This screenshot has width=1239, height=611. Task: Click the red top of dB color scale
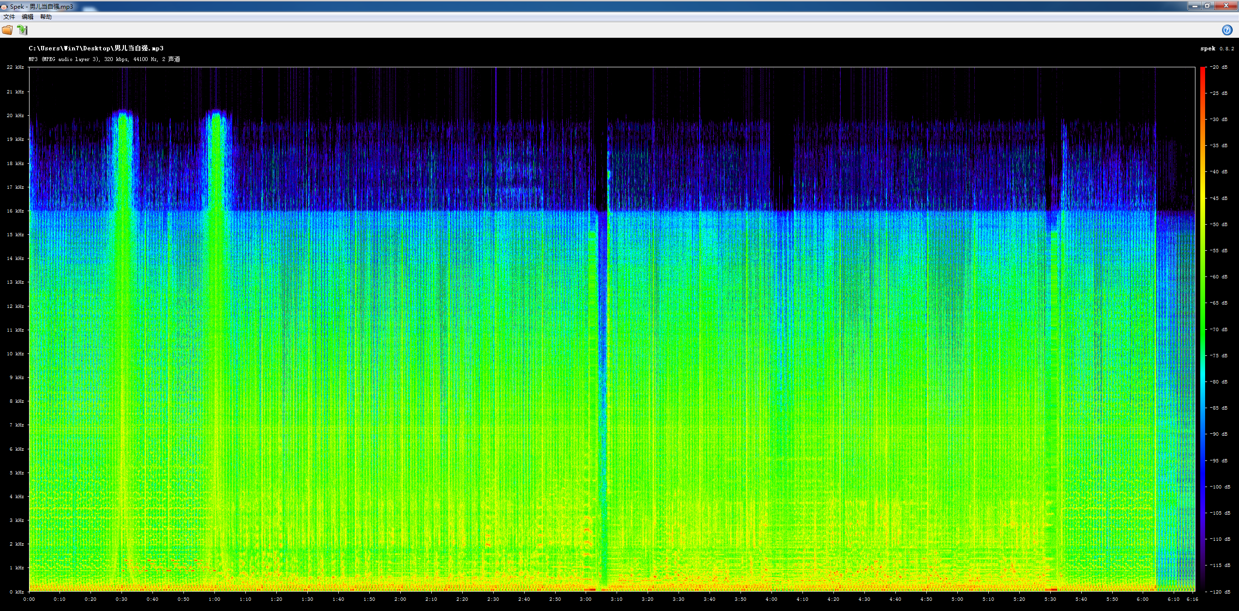tap(1202, 70)
